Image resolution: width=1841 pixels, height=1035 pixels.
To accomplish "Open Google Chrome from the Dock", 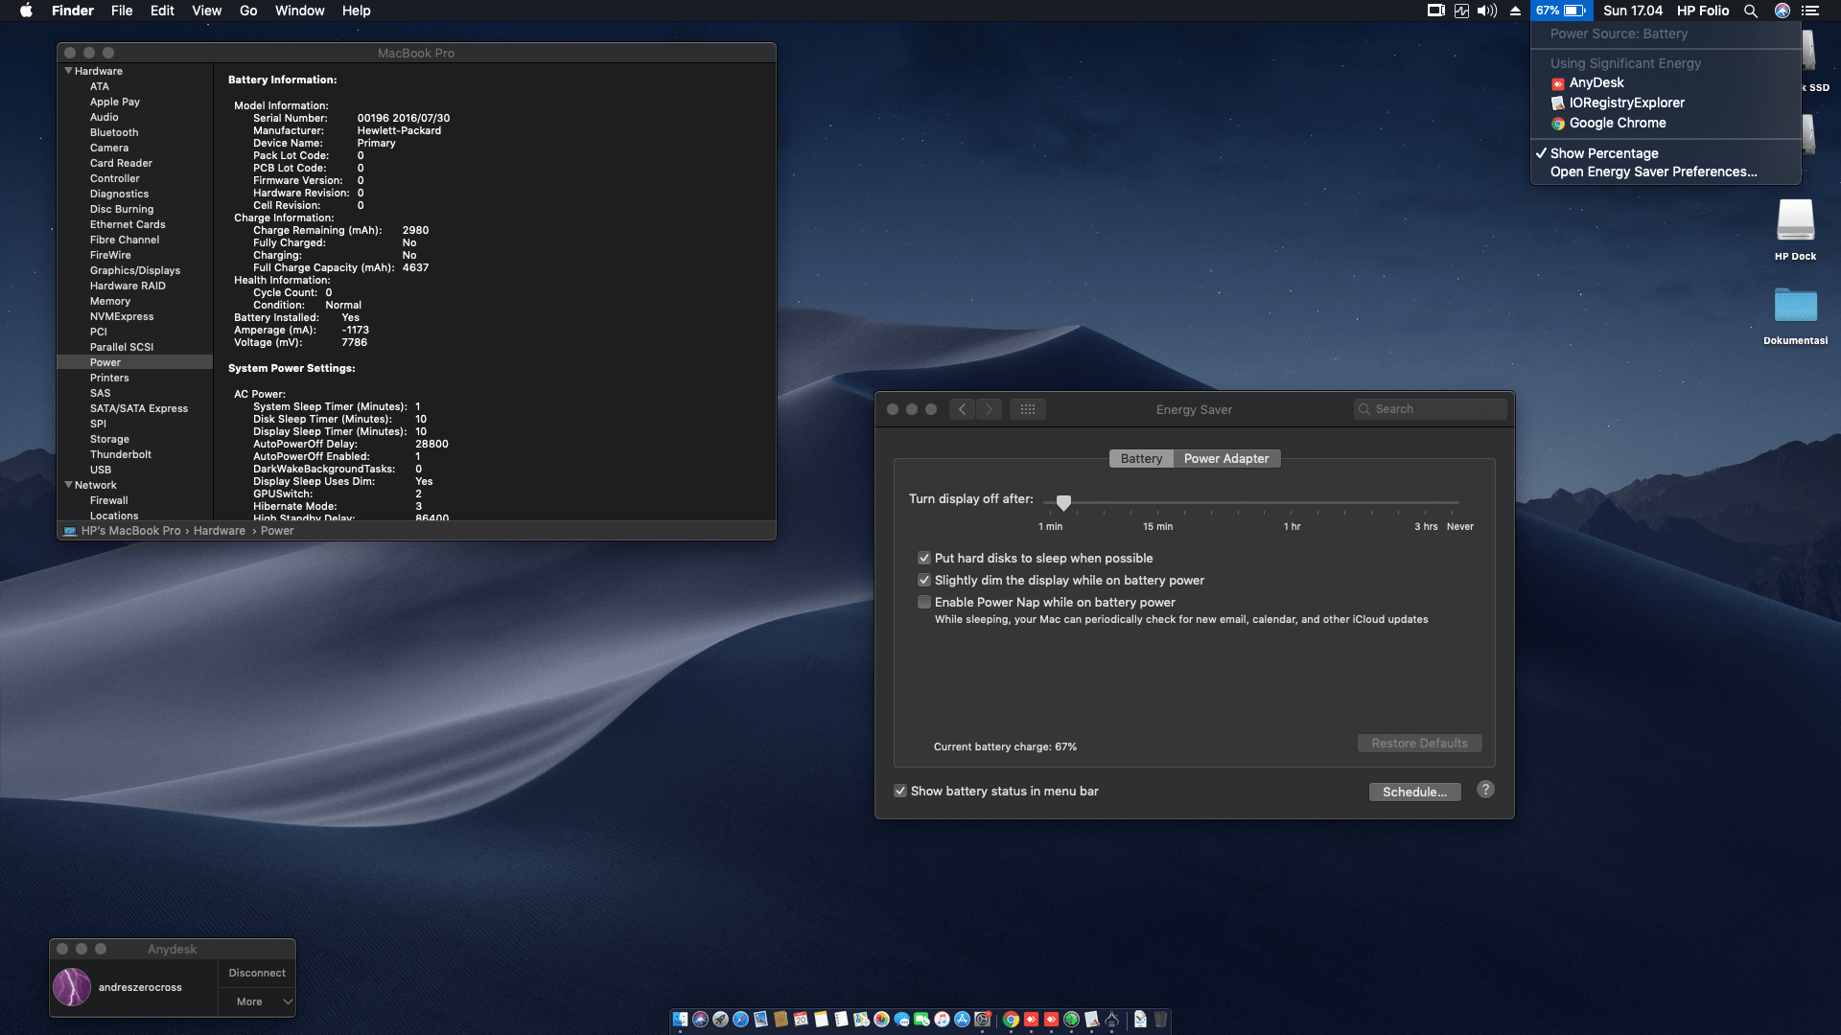I will point(1011,1020).
